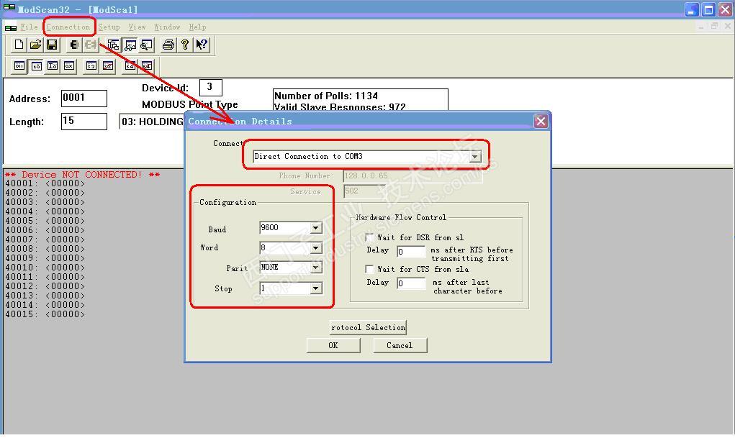Expand the Stop bits 1 dropdown

[316, 288]
